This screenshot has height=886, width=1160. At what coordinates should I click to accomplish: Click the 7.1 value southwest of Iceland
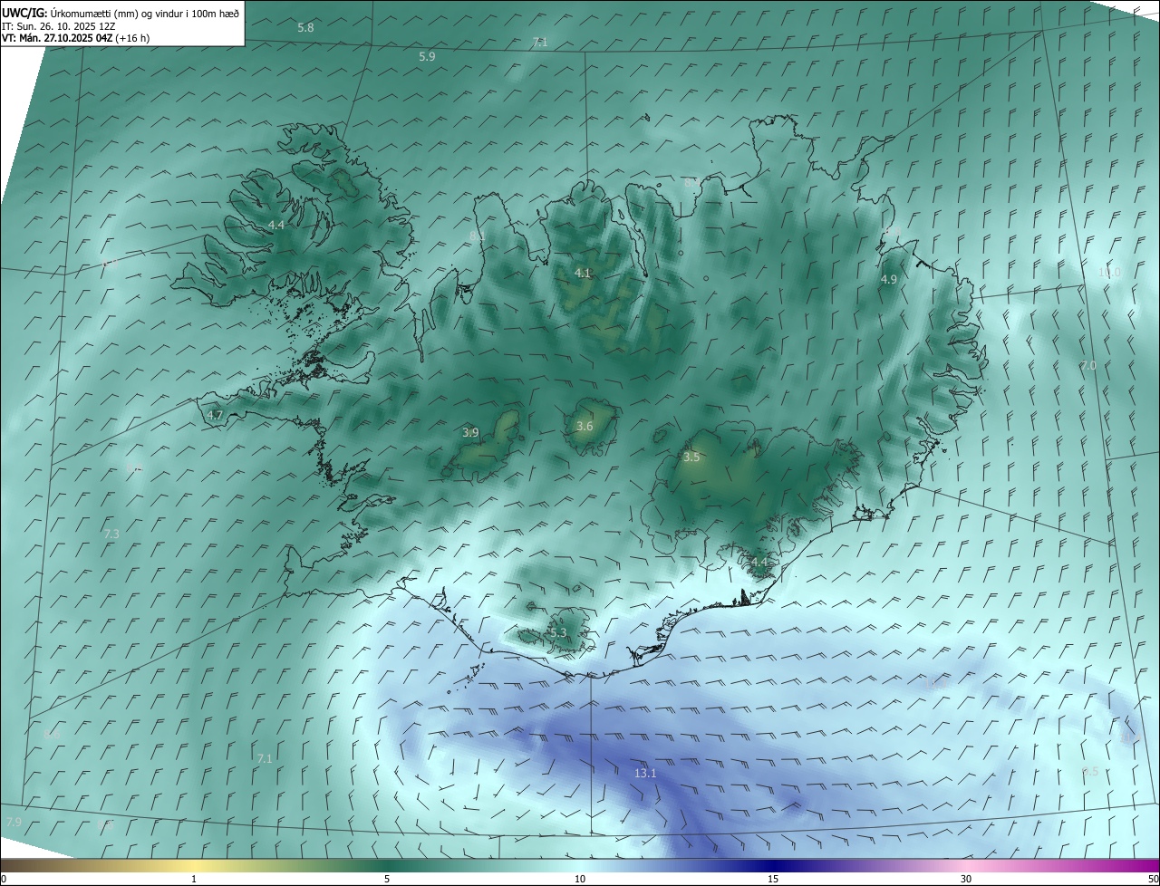point(265,759)
